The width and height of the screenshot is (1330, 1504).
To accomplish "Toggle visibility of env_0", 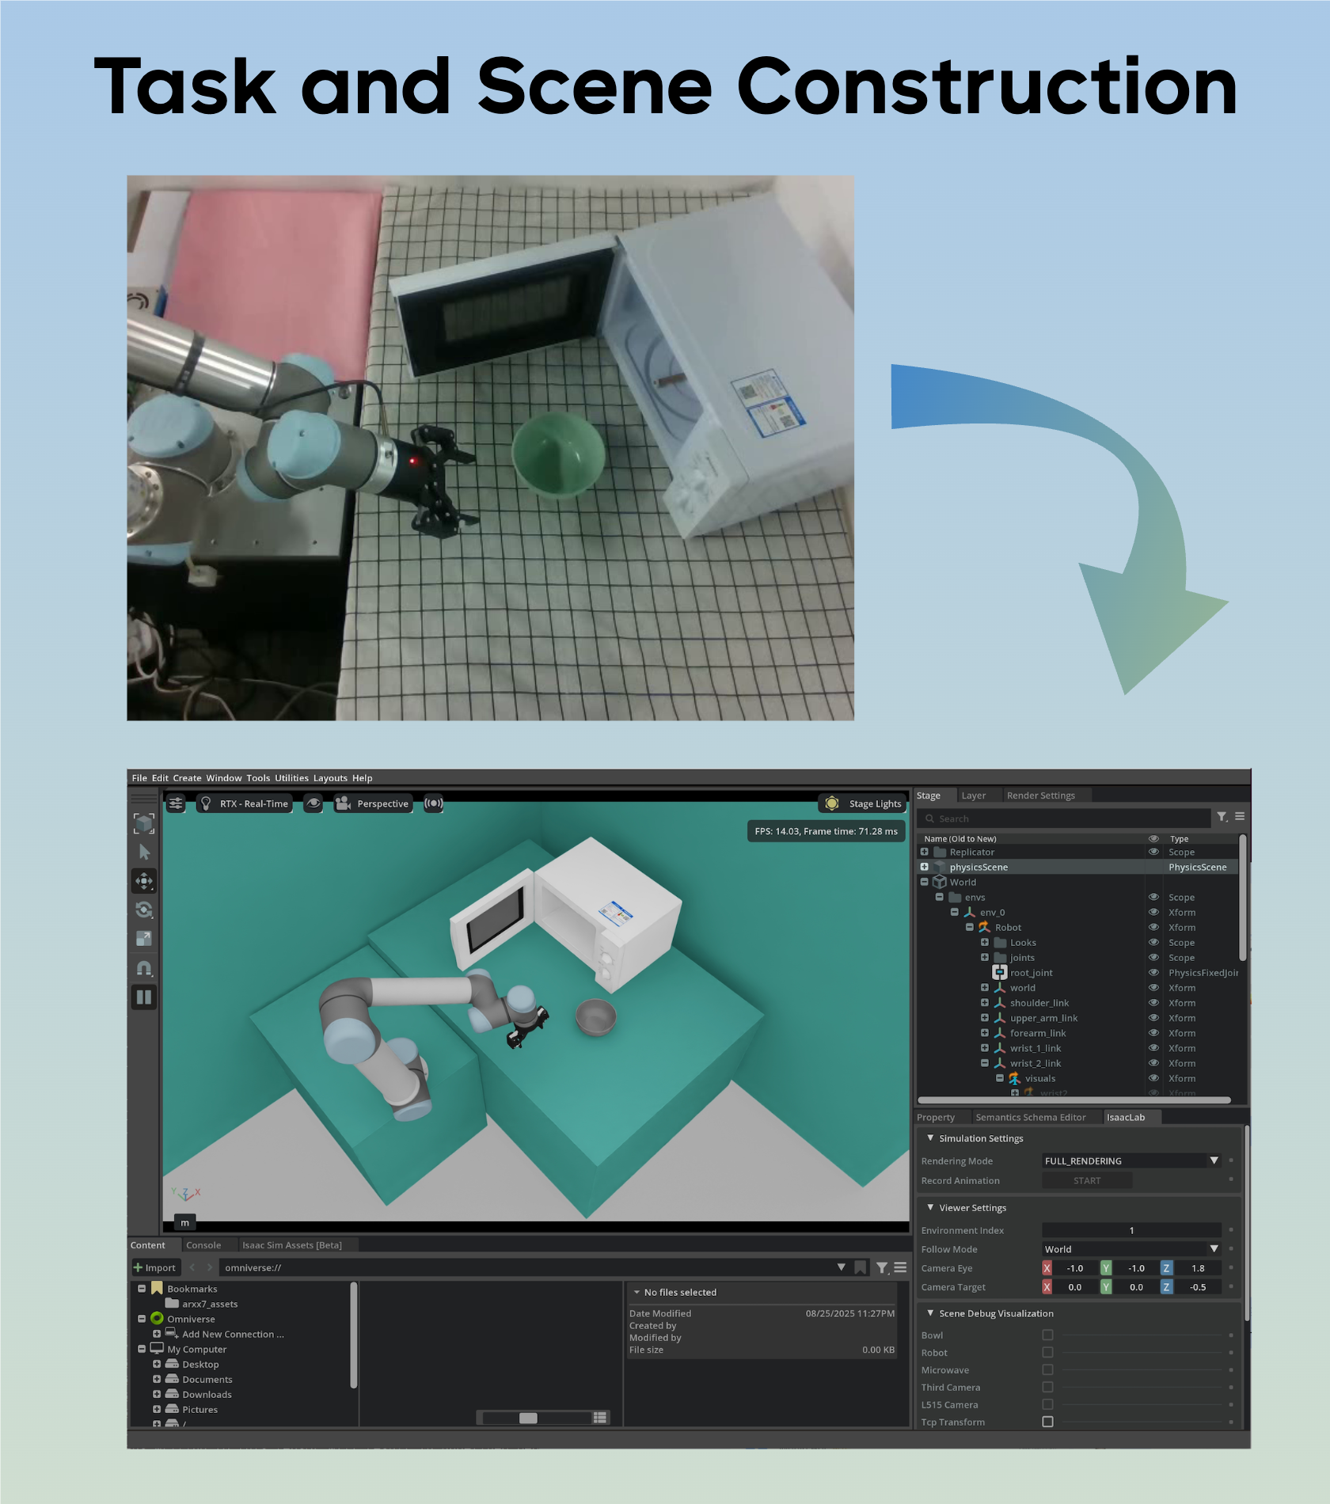I will point(1153,912).
